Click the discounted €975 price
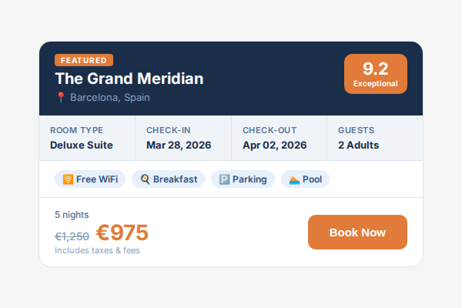The height and width of the screenshot is (308, 462). click(x=122, y=233)
